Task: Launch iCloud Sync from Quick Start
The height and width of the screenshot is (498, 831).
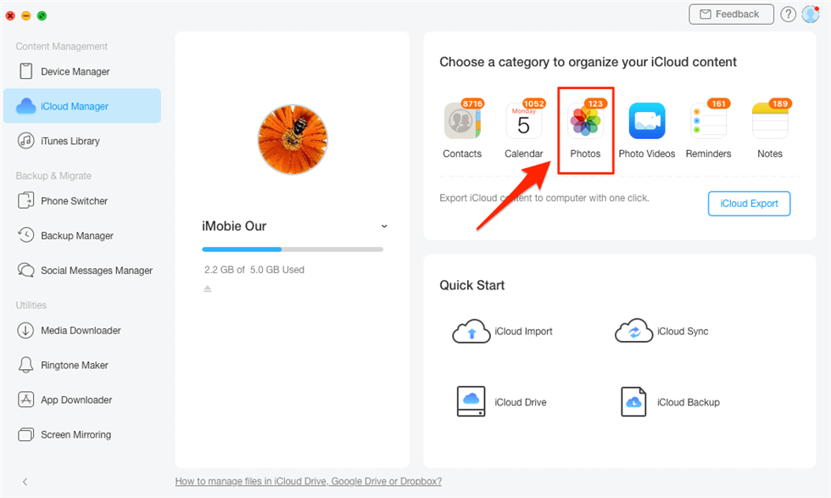Action: point(662,332)
